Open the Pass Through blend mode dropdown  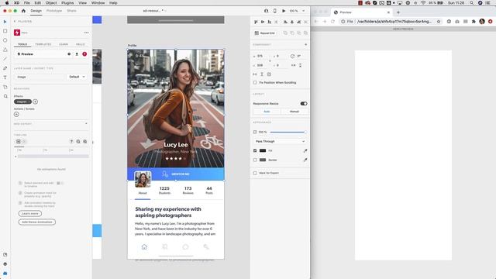coord(280,141)
